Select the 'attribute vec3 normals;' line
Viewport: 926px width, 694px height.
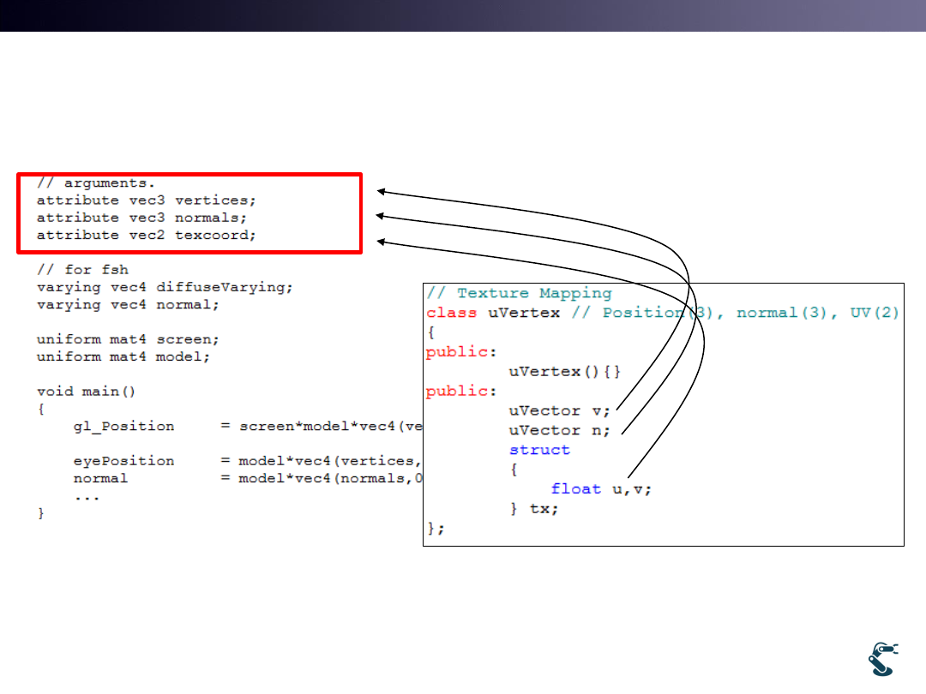(141, 218)
